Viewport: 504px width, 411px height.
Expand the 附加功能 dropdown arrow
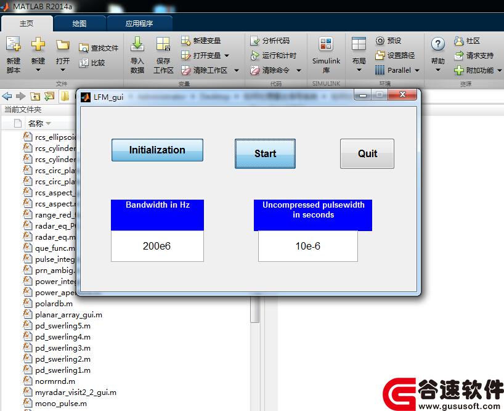(x=500, y=70)
